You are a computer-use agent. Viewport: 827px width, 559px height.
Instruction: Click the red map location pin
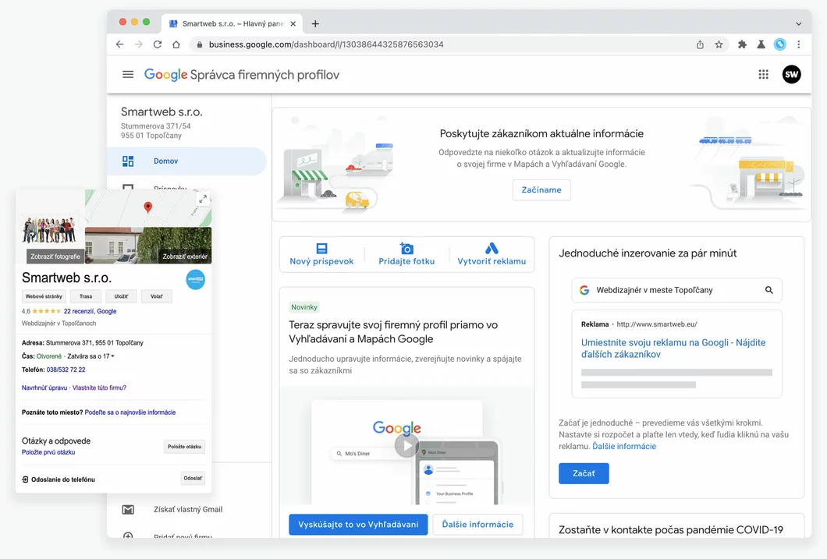pyautogui.click(x=148, y=207)
